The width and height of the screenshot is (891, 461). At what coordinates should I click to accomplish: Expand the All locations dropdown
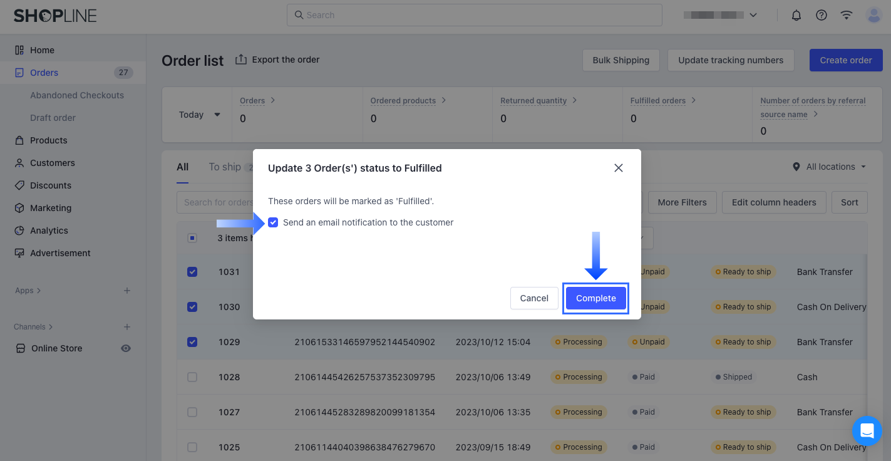830,167
